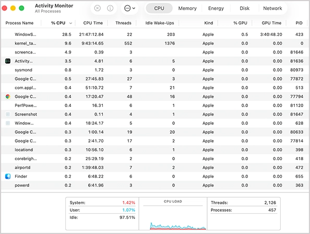The image size is (310, 234).
Task: Sort by Idle Wake-Ups column header
Action: click(160, 23)
